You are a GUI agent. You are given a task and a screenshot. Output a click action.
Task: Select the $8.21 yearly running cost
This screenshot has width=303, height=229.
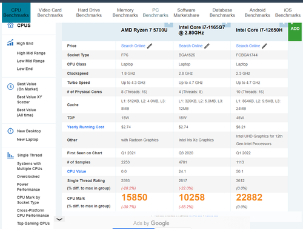point(241,127)
